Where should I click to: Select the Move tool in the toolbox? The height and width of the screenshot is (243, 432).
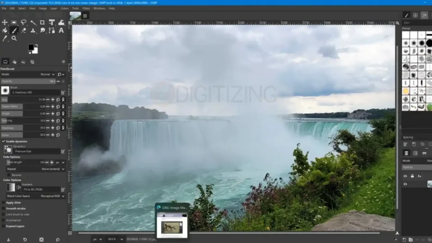point(5,22)
